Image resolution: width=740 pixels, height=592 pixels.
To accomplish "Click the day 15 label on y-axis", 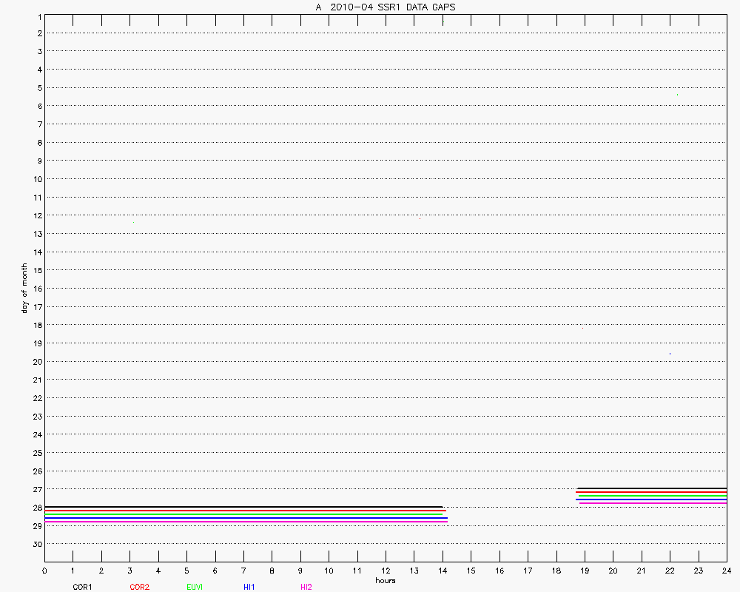I will point(36,271).
